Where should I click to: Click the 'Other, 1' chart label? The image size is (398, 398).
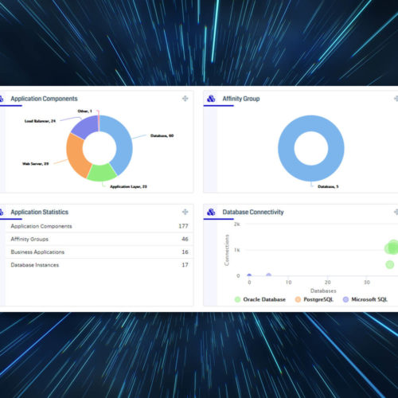84,111
